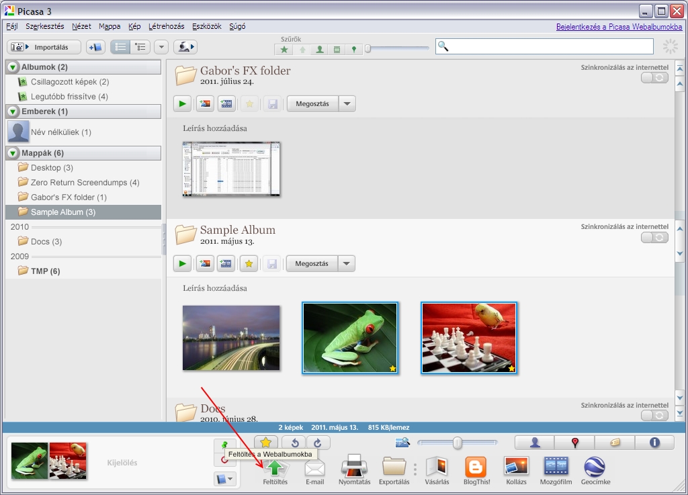Select Zero Return Screendumps folder
688x495 pixels.
point(83,183)
